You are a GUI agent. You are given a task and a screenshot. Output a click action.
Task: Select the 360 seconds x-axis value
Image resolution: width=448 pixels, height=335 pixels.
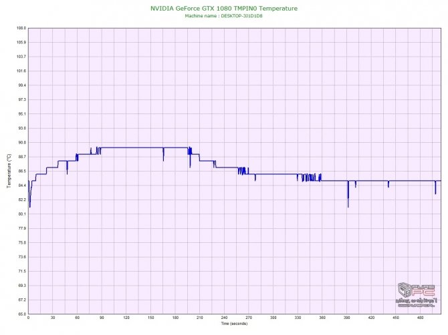coord(322,318)
